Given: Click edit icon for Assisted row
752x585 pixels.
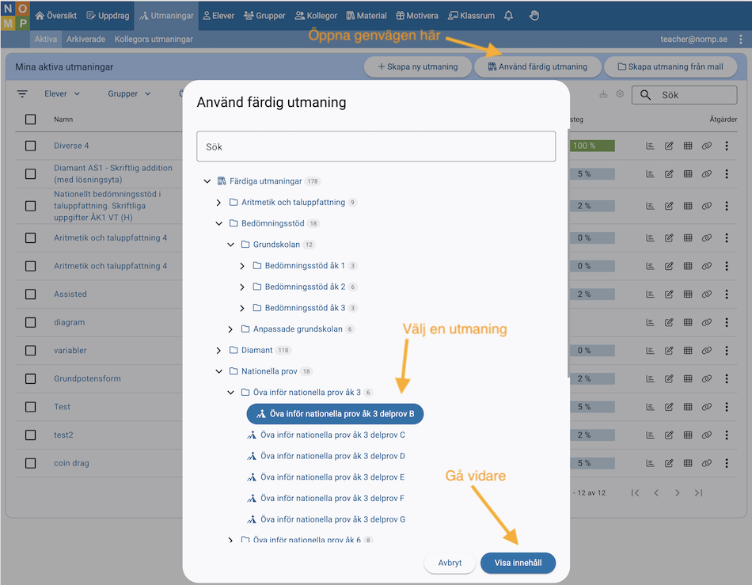Looking at the screenshot, I should (669, 294).
